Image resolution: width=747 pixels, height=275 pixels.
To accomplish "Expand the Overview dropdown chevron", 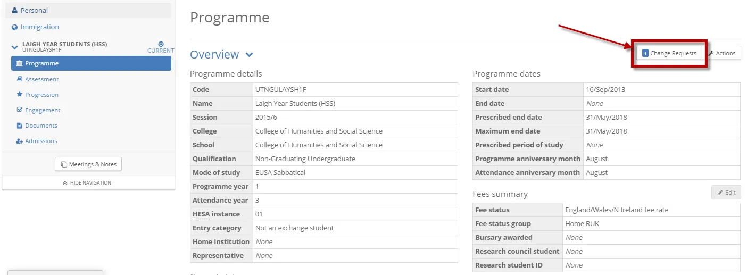I will tap(250, 55).
